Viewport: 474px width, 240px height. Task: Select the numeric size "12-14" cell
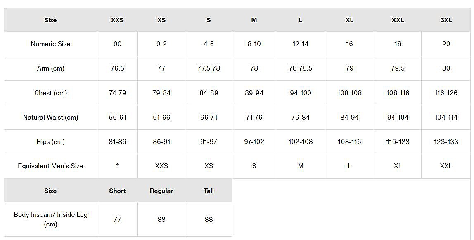300,44
